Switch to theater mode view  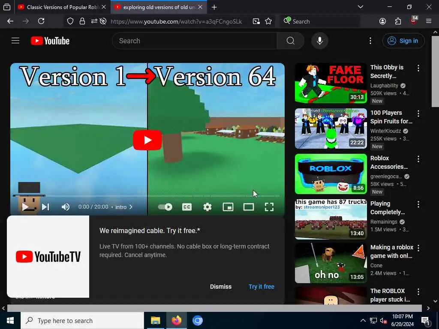click(x=248, y=207)
